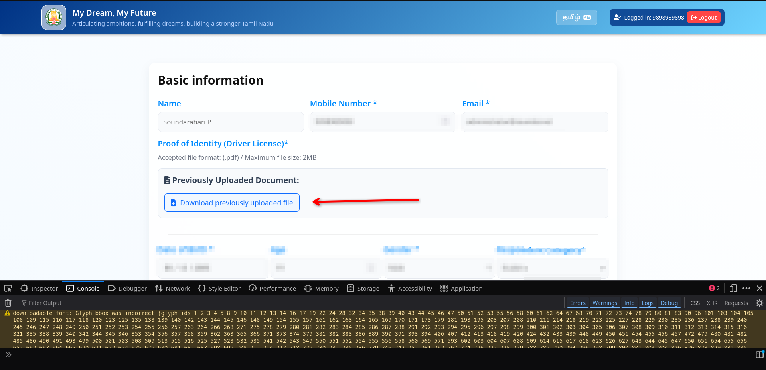
Task: Click the Name input field
Action: point(231,122)
